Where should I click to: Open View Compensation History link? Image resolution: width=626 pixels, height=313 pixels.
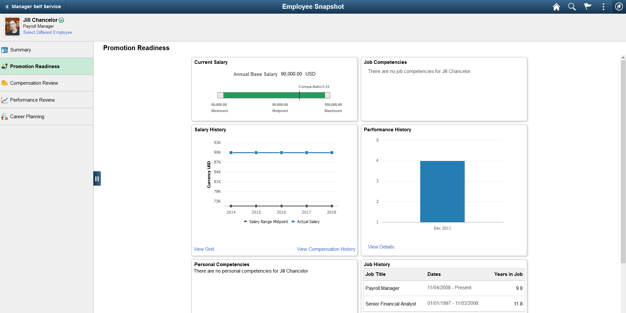pyautogui.click(x=326, y=249)
